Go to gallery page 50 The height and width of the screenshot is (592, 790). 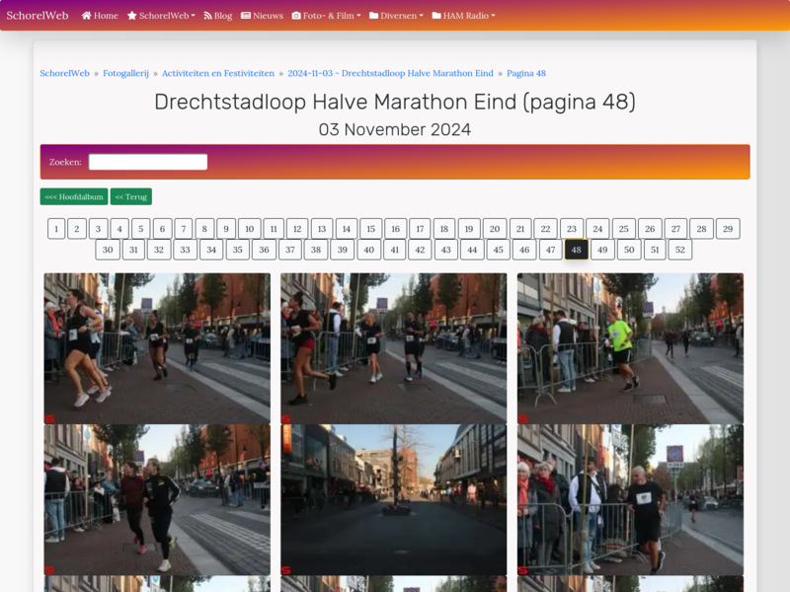point(629,250)
